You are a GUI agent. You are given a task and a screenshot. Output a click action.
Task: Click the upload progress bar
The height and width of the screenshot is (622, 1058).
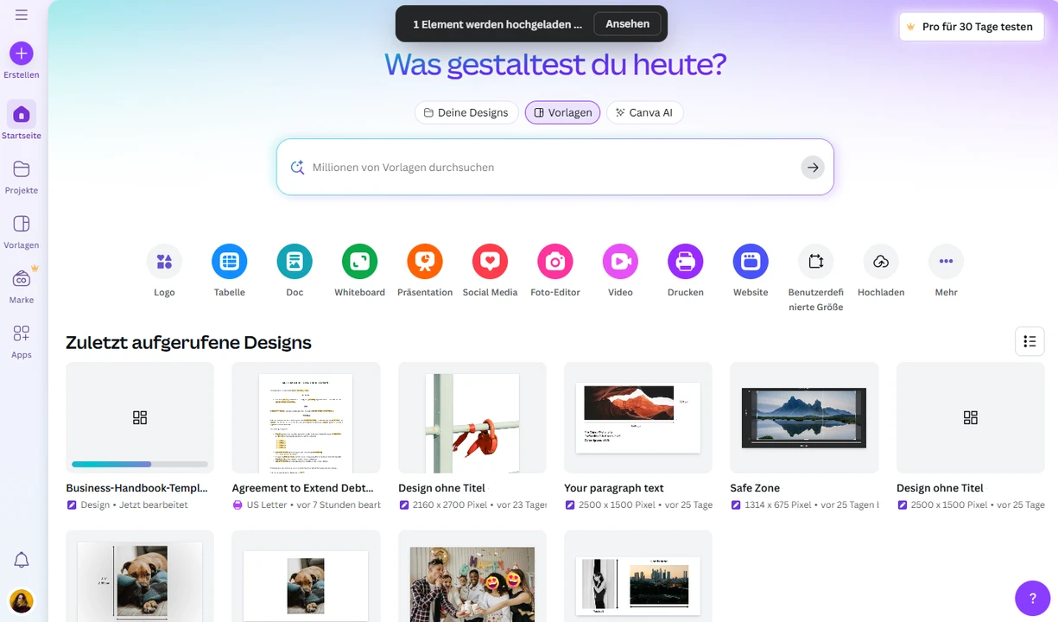pos(140,464)
